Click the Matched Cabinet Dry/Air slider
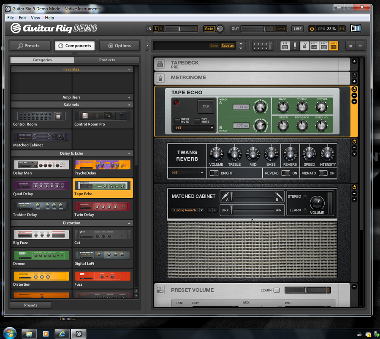Screen dimensions: 380x339 (252, 210)
